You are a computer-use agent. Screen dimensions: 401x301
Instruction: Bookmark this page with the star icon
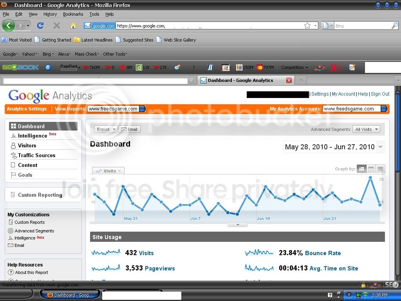[x=307, y=25]
